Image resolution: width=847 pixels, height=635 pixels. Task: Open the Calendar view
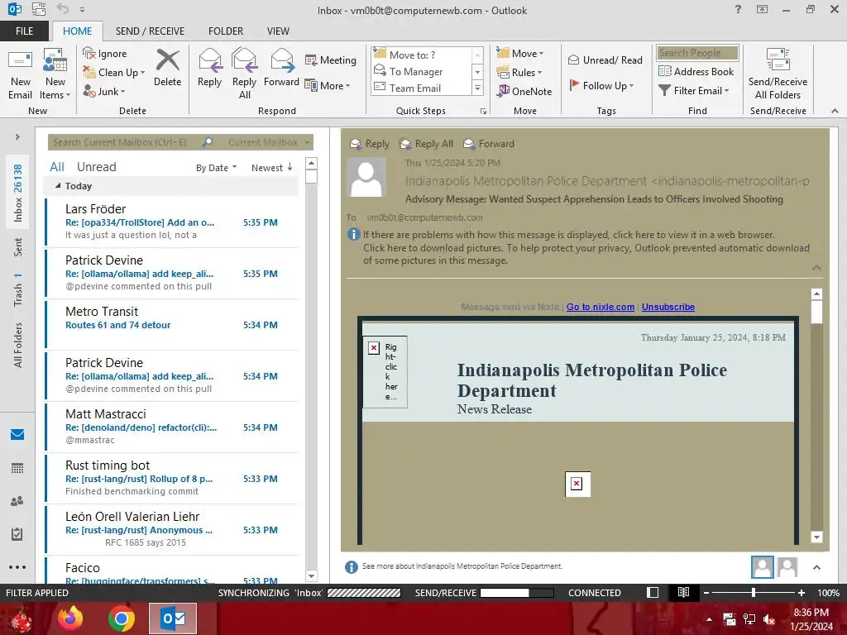pyautogui.click(x=17, y=468)
